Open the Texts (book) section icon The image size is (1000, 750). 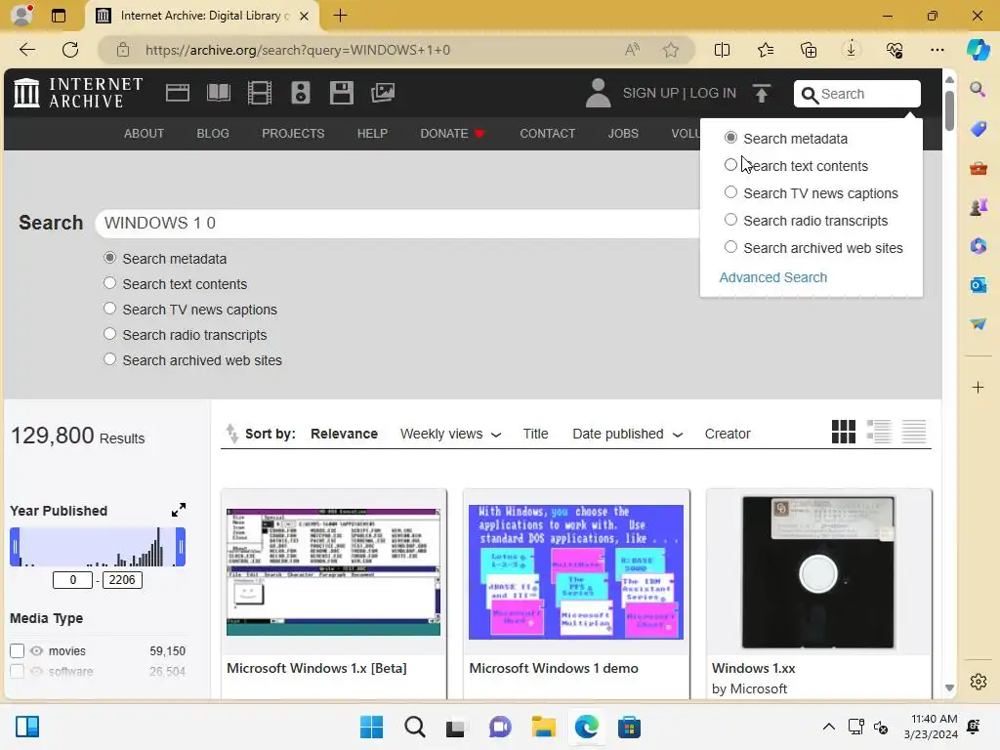pos(219,93)
